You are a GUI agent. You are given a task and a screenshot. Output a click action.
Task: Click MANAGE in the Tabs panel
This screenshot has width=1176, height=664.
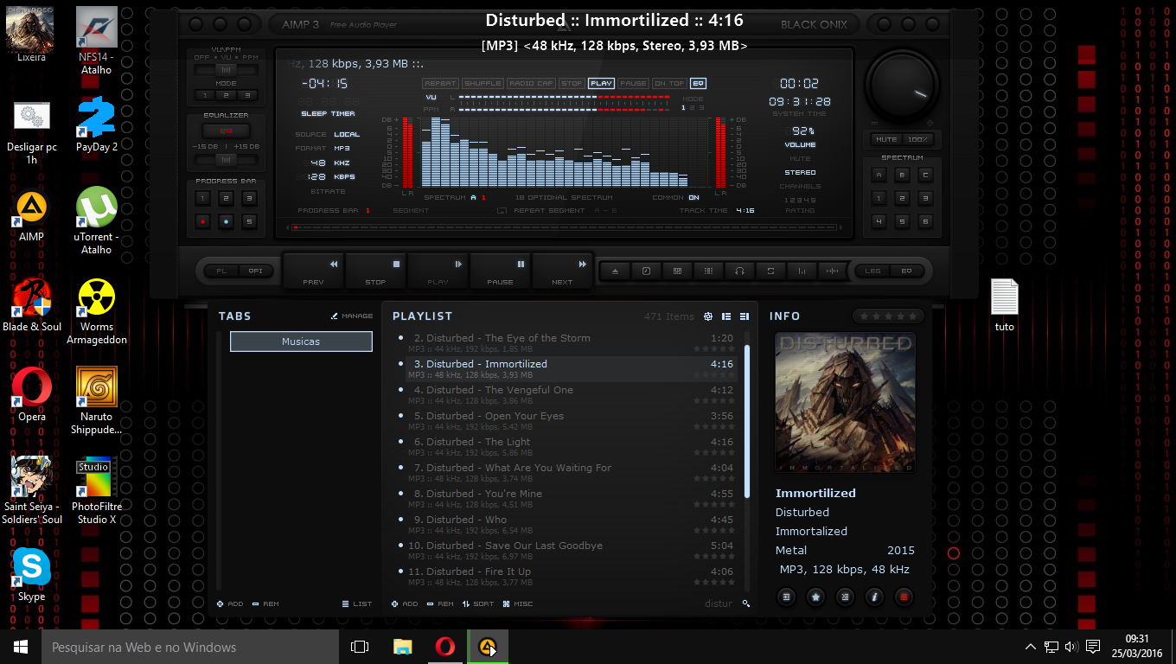click(351, 316)
